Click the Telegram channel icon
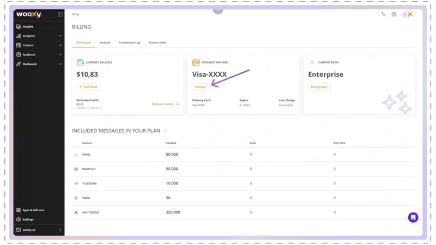The image size is (436, 245). (76, 183)
